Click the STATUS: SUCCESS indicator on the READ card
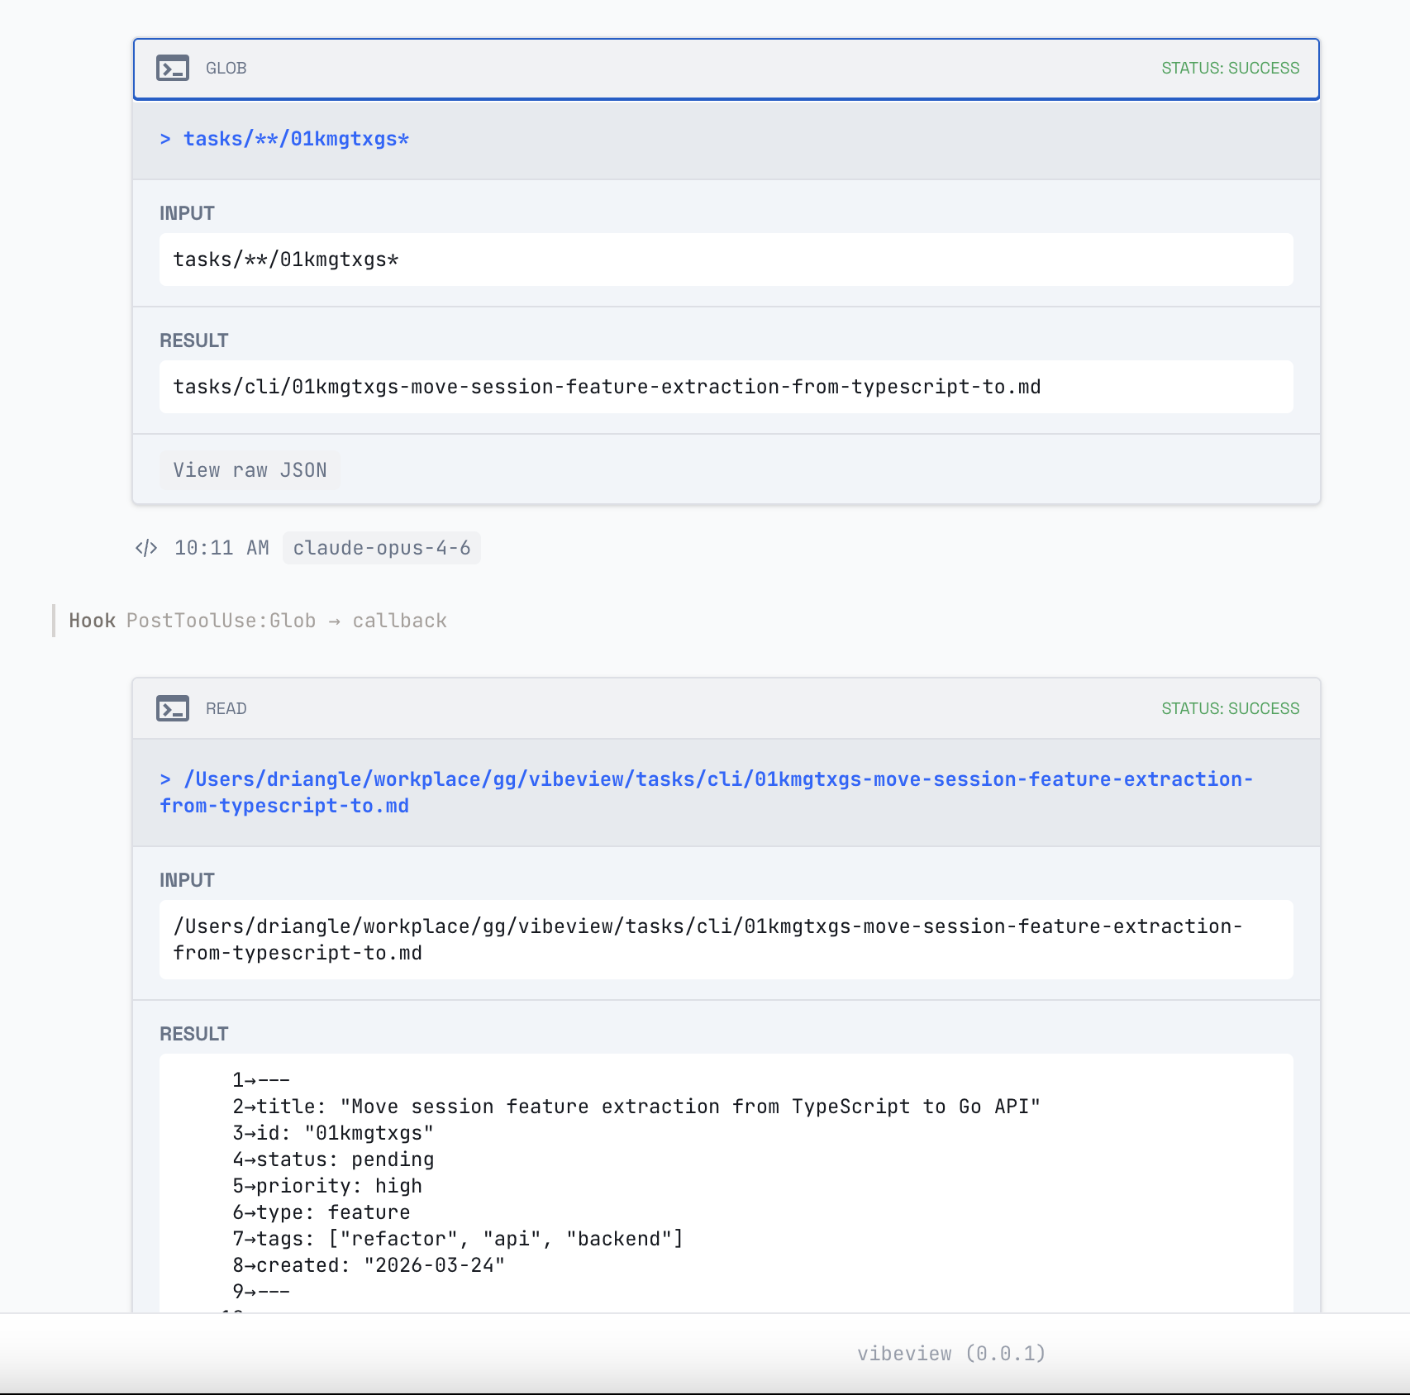Screen dimensions: 1410x1395 tap(1230, 708)
